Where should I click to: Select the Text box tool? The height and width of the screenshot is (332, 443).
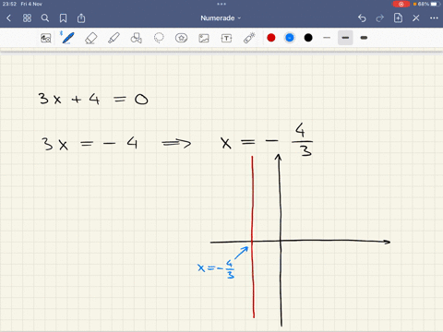click(x=226, y=38)
